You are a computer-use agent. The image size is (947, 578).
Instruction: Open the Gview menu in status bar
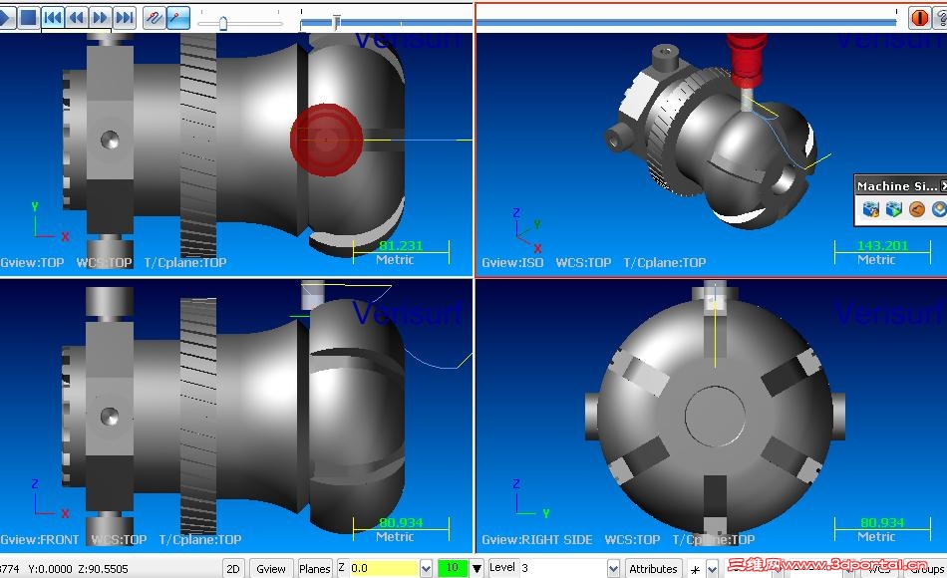coord(270,568)
